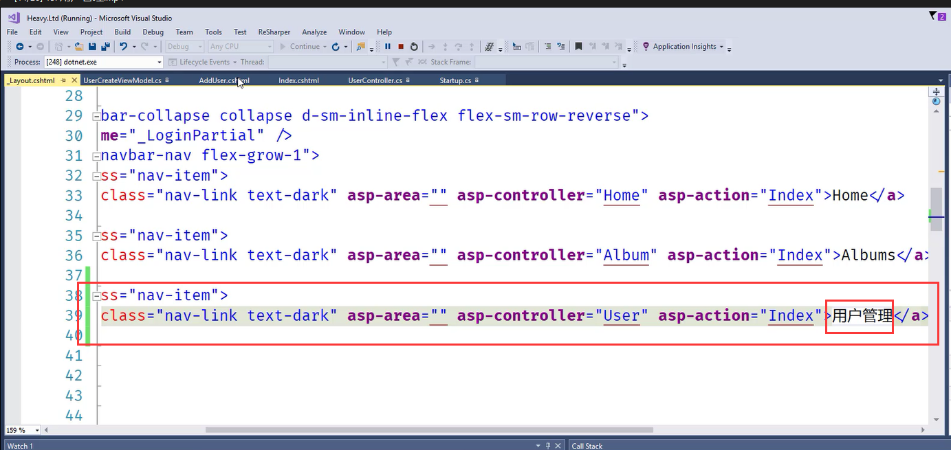Collapse the code block at line 38
The width and height of the screenshot is (951, 450).
95,296
